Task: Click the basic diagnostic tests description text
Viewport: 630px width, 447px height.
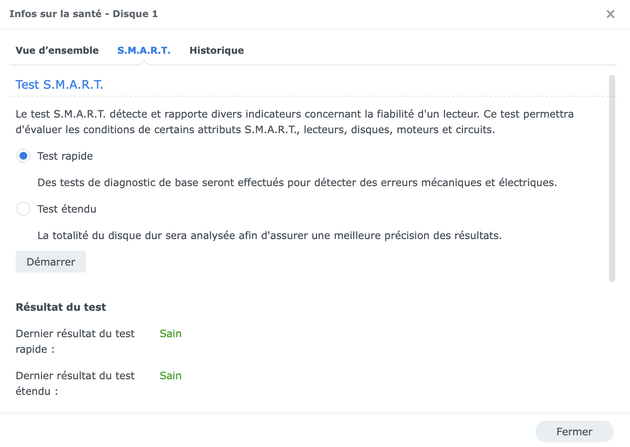Action: (297, 183)
